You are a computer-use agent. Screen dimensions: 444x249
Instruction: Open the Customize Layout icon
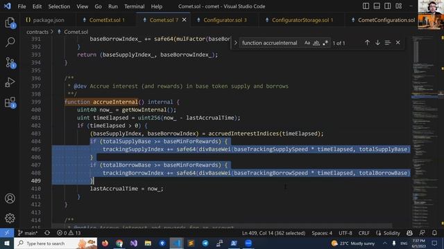(x=399, y=6)
